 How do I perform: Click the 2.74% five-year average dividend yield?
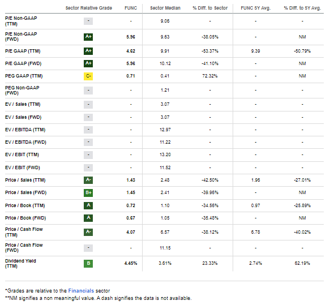coord(255,263)
